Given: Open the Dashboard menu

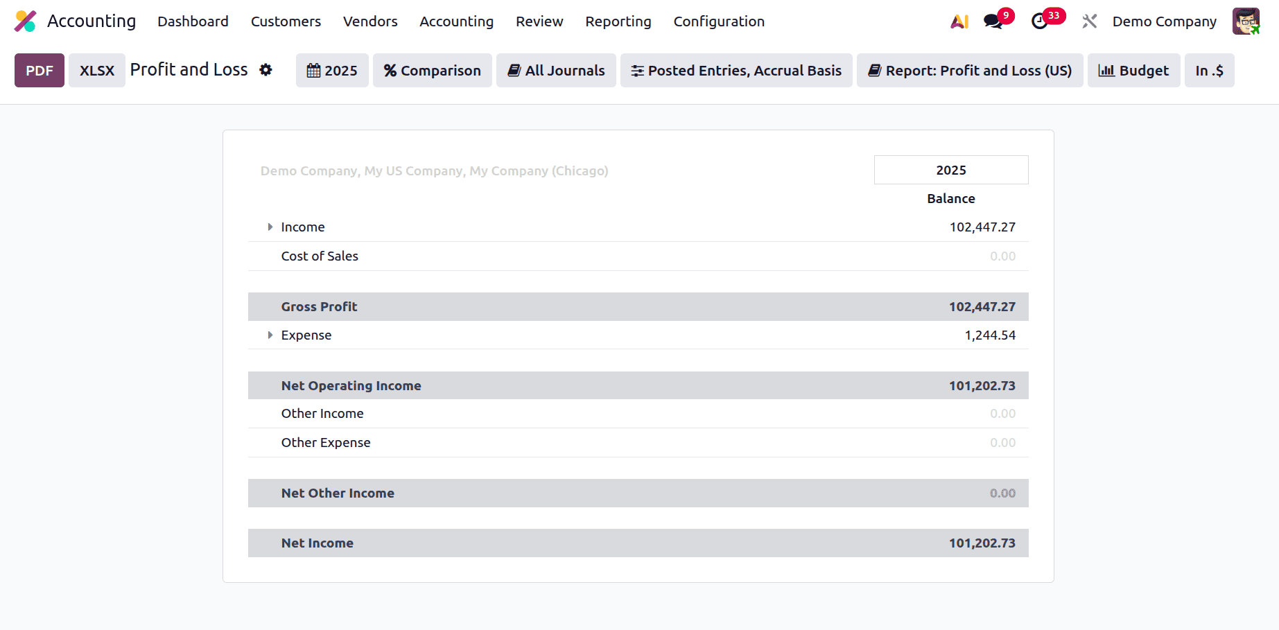Looking at the screenshot, I should tap(193, 21).
